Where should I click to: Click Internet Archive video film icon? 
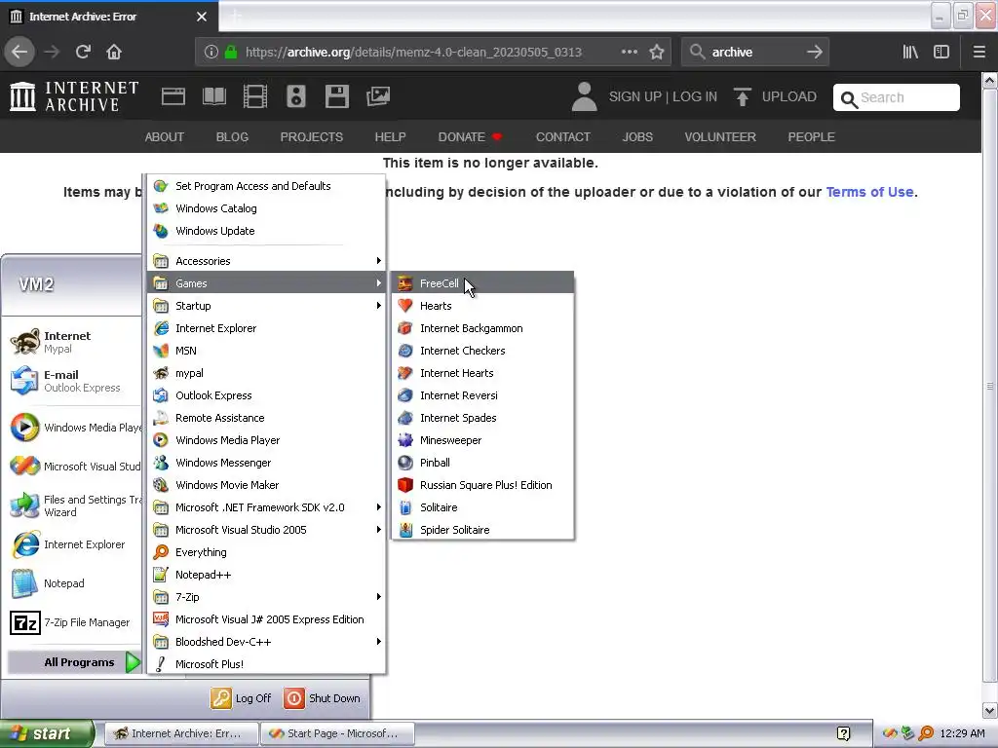[255, 96]
